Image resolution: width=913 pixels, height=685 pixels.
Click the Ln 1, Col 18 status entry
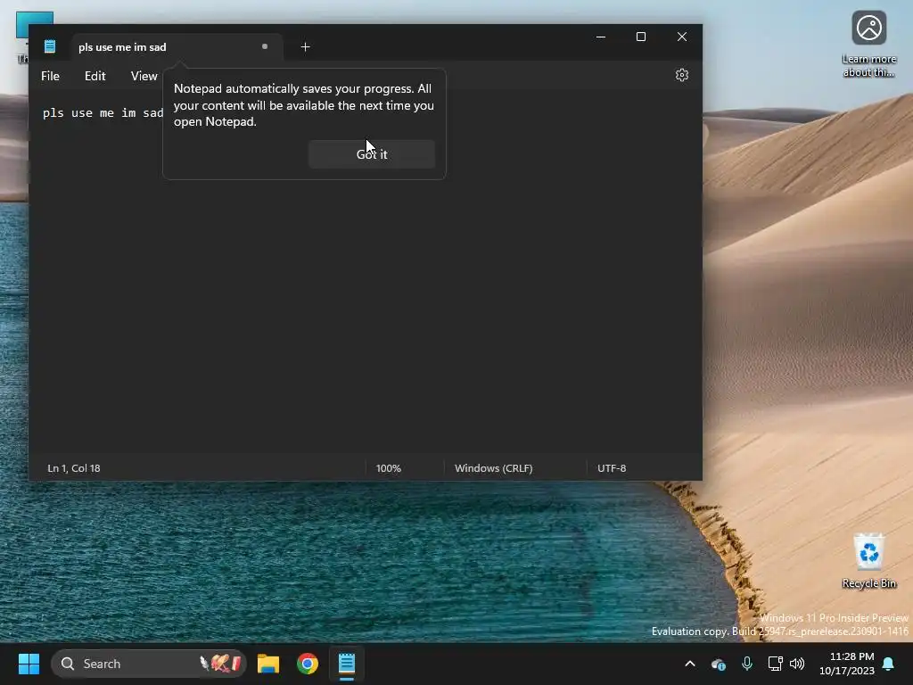74,468
